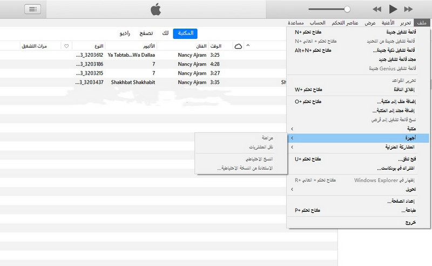The image size is (432, 266).
Task: Sort by النوع (Genre) column header
Action: (x=99, y=46)
